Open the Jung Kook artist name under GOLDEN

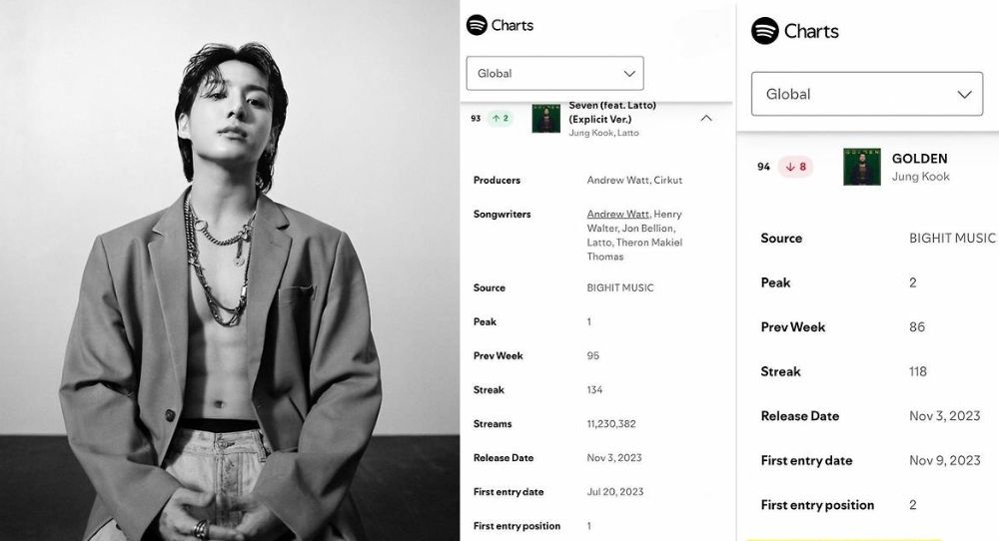[x=921, y=177]
